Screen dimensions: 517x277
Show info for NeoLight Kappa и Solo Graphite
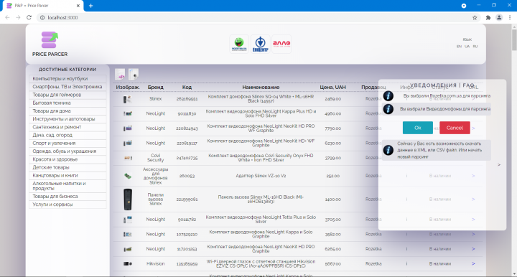coord(406,234)
